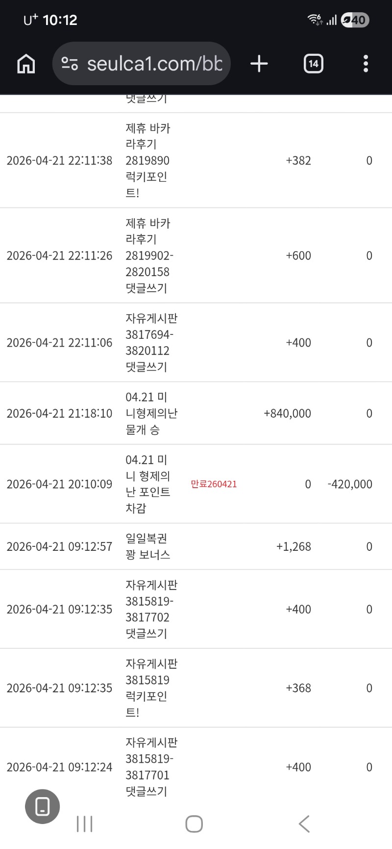
Task: Open tab switcher showing 14 tabs
Action: tap(313, 64)
